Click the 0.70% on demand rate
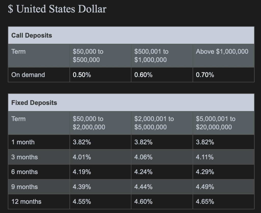The height and width of the screenshot is (213, 261). coord(205,75)
